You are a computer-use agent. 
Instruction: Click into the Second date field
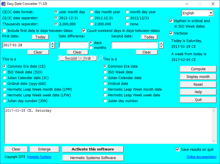(x=134, y=45)
